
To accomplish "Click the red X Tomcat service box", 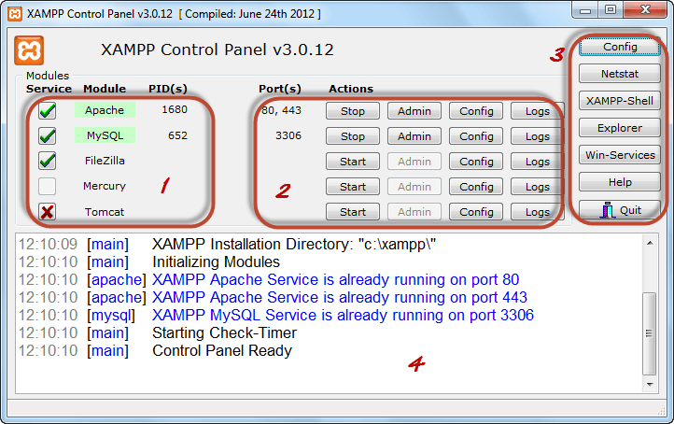I will (x=47, y=212).
